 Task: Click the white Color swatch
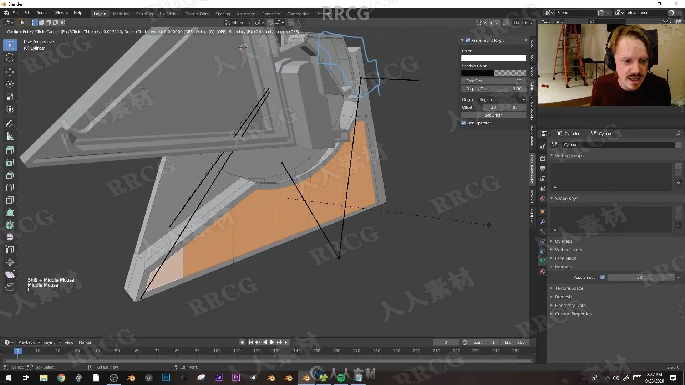click(x=493, y=58)
